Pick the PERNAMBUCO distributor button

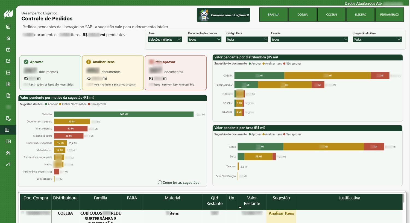click(389, 15)
